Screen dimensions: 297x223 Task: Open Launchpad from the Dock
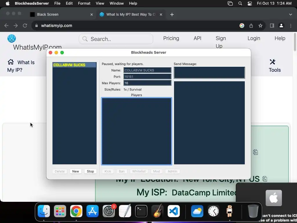[60, 211]
